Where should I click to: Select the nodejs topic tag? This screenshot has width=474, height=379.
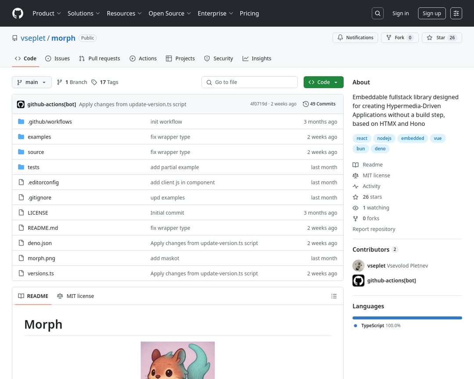(384, 138)
